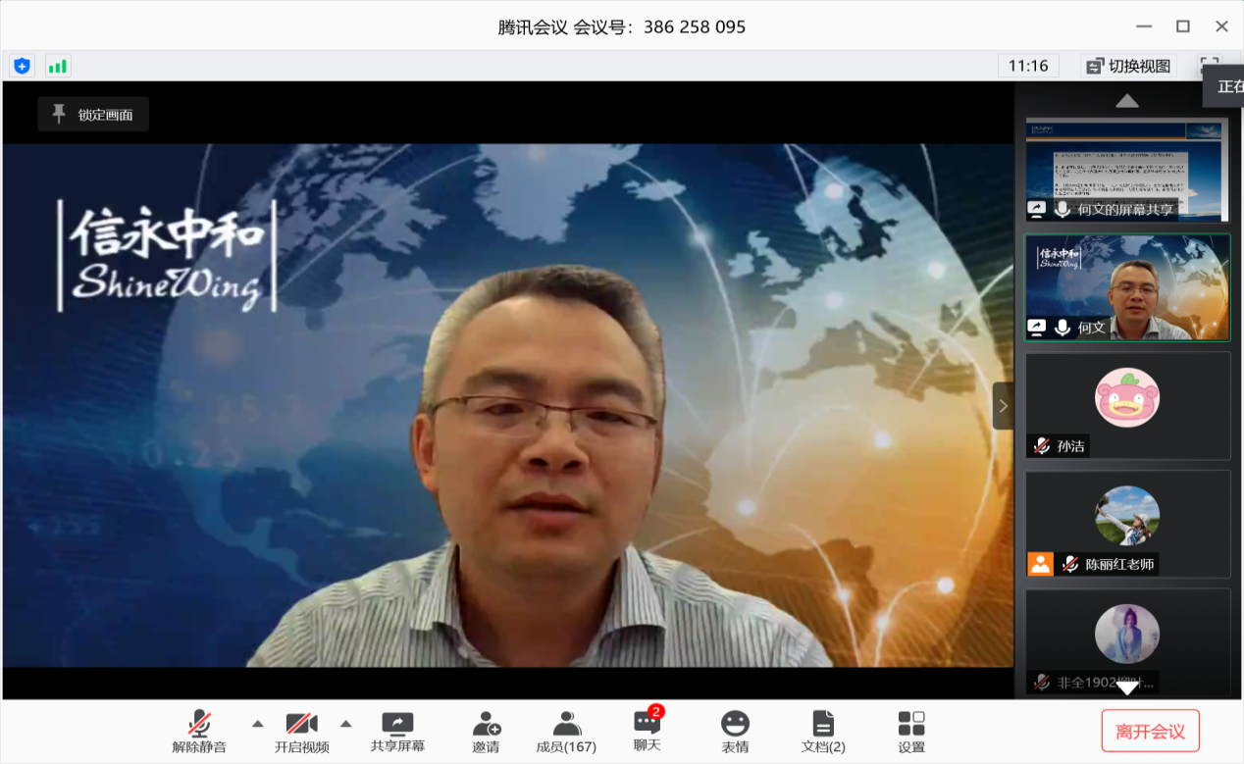The width and height of the screenshot is (1244, 764).
Task: Collapse the participant sidebar with chevron
Action: [1003, 406]
